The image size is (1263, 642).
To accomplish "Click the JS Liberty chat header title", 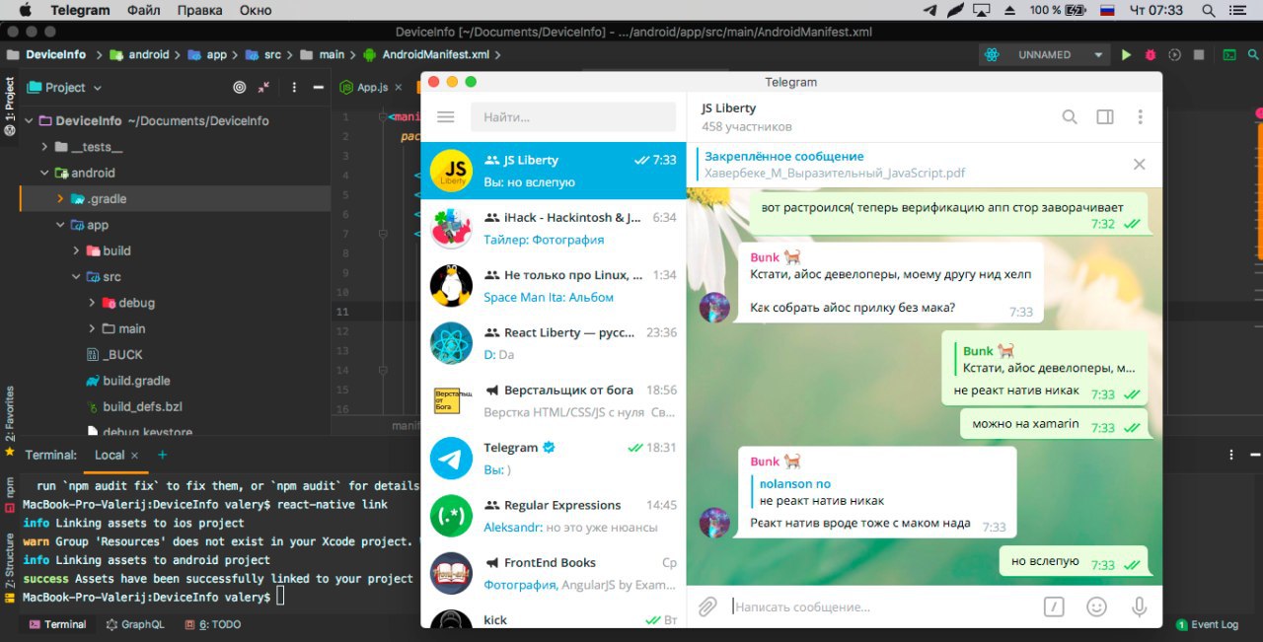I will pyautogui.click(x=729, y=107).
